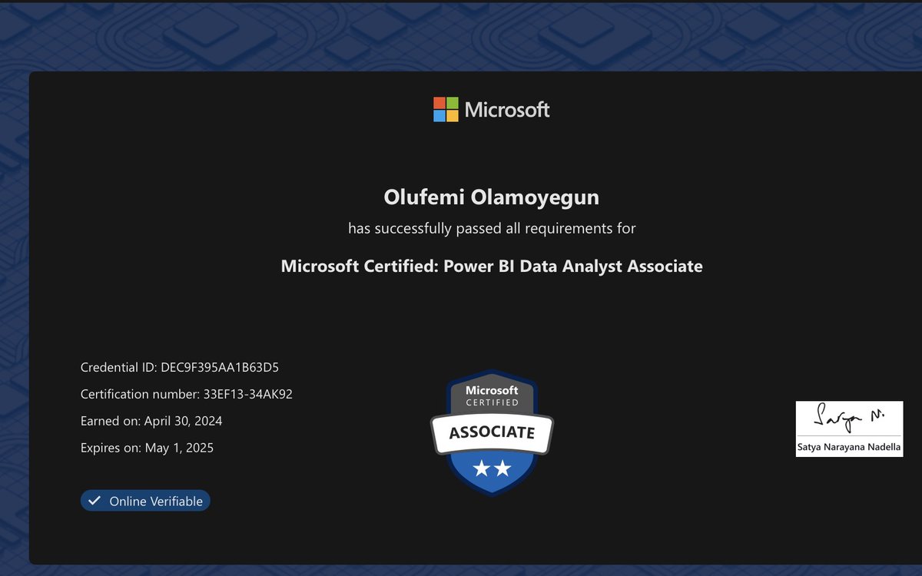The image size is (922, 576).
Task: Click the Microsoft Certified Associate shield badge
Action: point(492,432)
